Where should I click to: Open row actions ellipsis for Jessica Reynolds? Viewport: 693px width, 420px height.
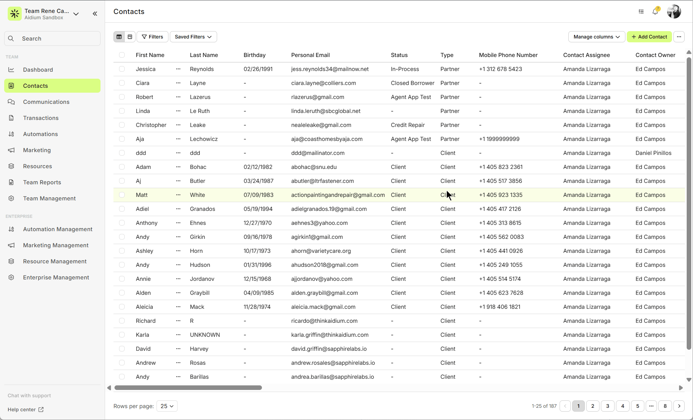coord(178,69)
